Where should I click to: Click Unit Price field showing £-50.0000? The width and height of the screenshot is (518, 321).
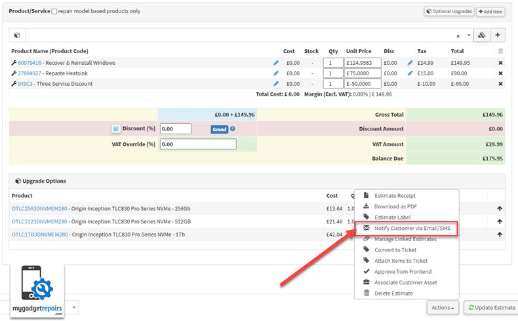[x=363, y=84]
